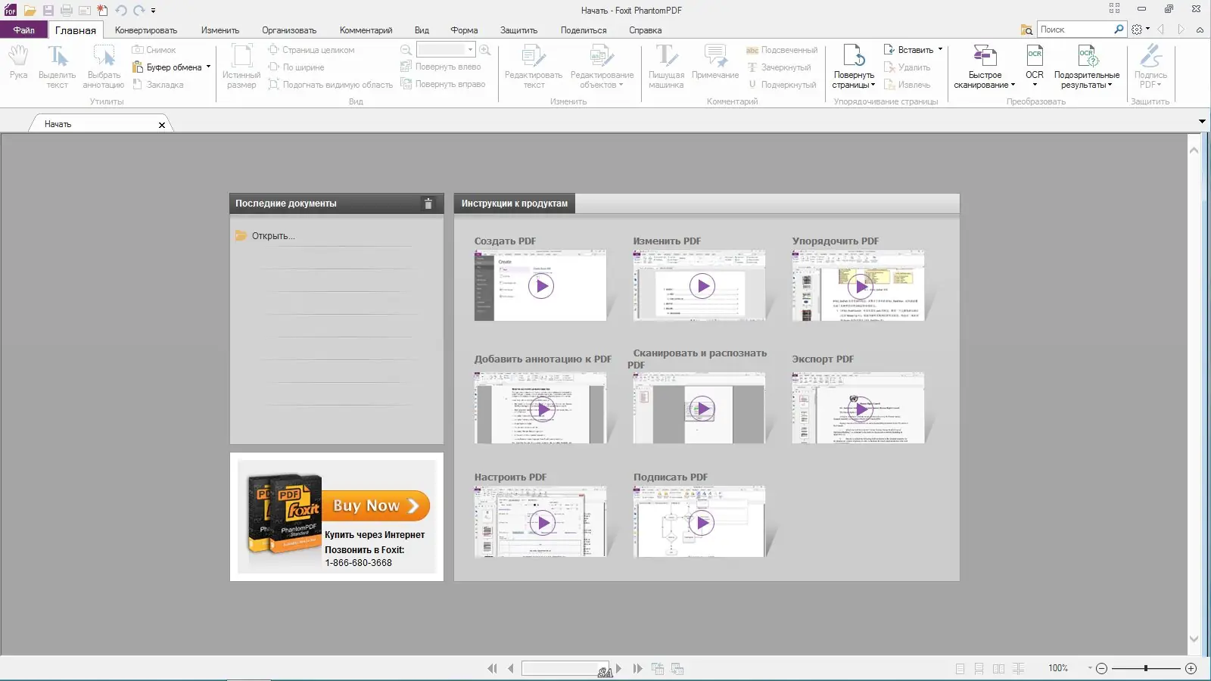Redo using the quick access arrow icon
Screen dimensions: 1211x681
pyautogui.click(x=139, y=11)
